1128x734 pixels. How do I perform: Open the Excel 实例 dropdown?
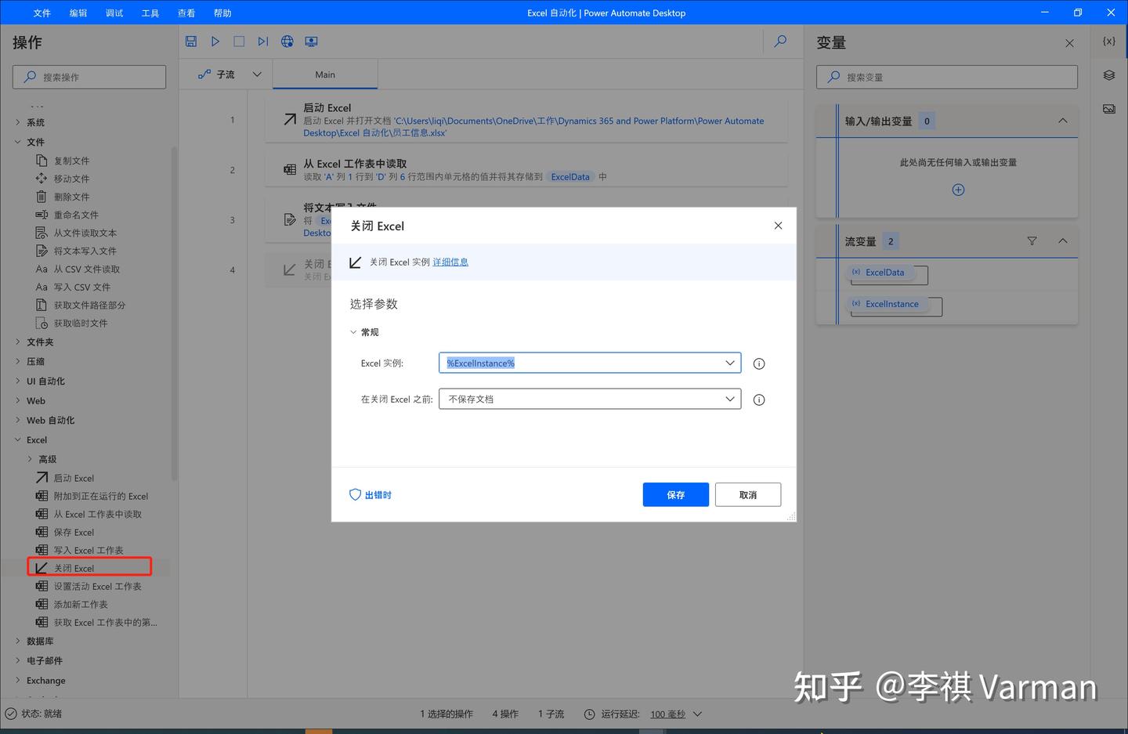point(729,363)
